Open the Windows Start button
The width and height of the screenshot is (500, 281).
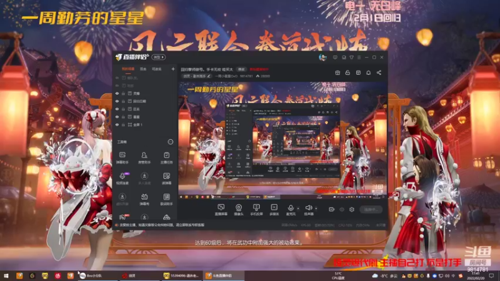click(6, 275)
